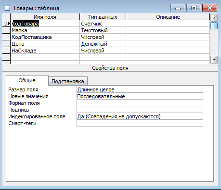221x190 pixels.
Task: Select the Марка field name
Action: pyautogui.click(x=45, y=30)
